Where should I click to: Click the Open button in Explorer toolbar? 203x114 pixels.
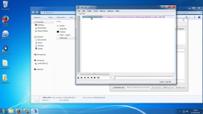coord(49,17)
